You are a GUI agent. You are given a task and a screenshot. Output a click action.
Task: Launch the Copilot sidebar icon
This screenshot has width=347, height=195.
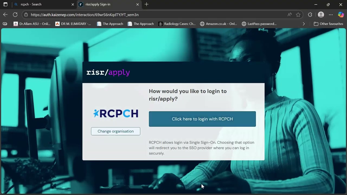pyautogui.click(x=341, y=15)
